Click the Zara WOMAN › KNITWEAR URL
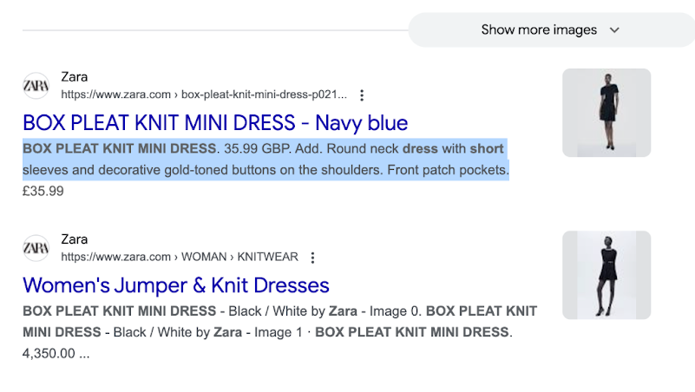This screenshot has width=695, height=392. pos(180,257)
